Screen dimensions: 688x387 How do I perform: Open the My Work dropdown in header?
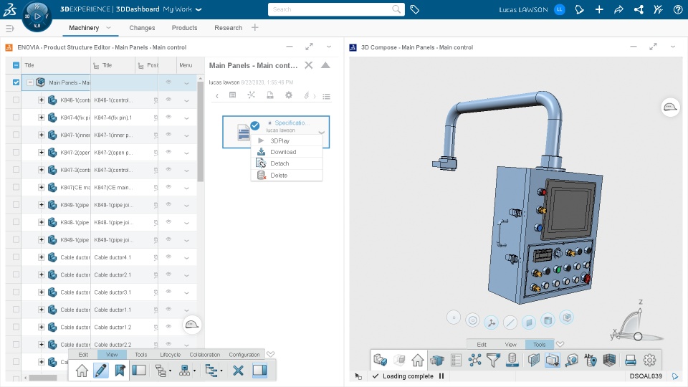182,9
